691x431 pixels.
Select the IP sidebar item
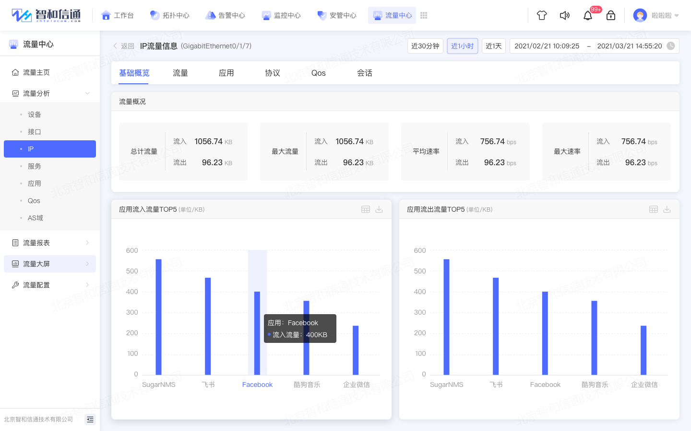[50, 149]
